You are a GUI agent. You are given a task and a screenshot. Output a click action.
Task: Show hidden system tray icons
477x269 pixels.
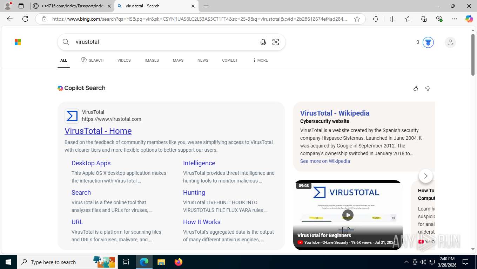coord(406,262)
